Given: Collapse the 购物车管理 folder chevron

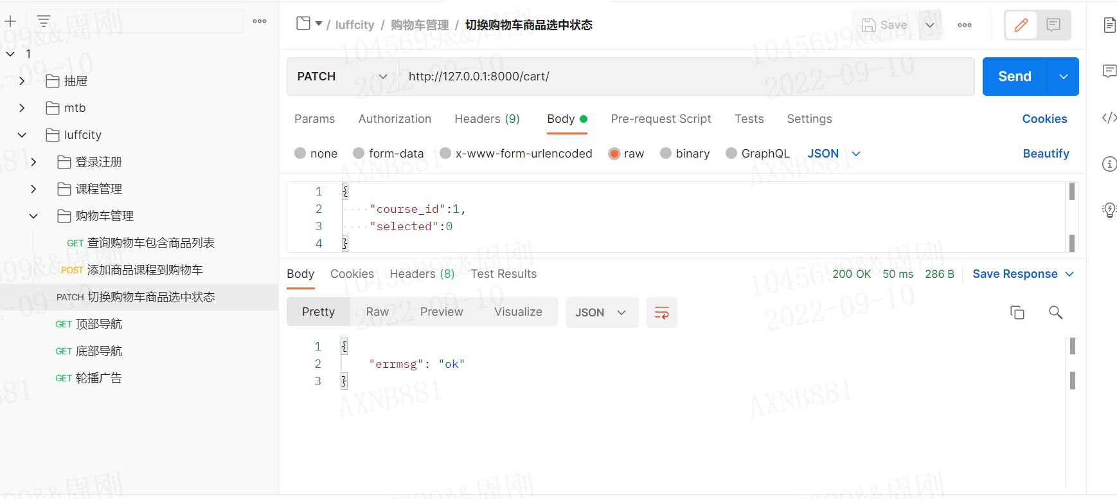Looking at the screenshot, I should point(33,216).
